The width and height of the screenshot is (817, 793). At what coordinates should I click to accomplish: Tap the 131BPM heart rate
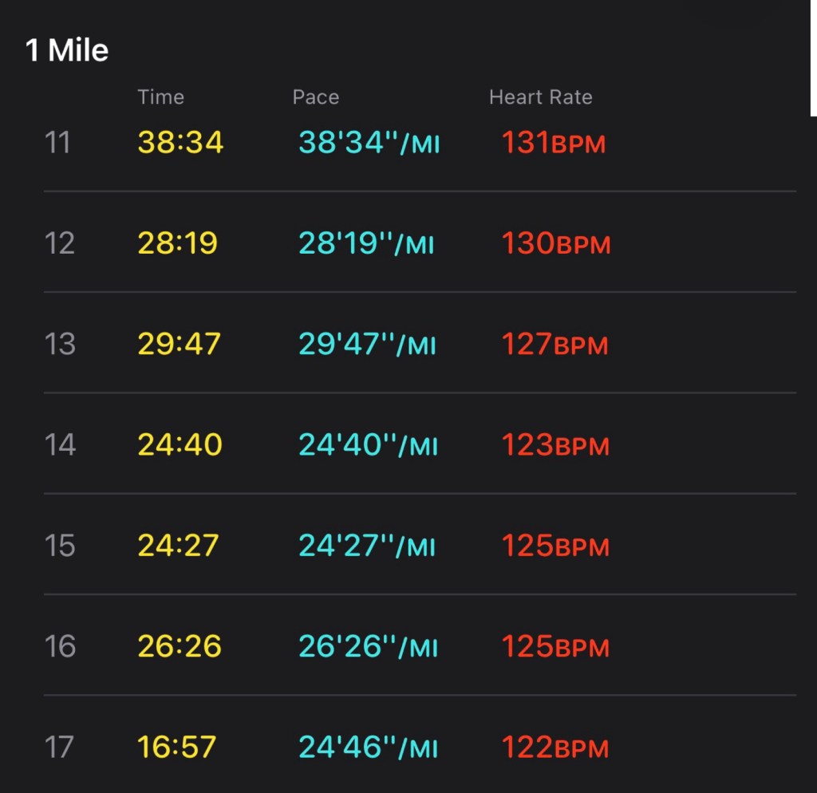[554, 142]
